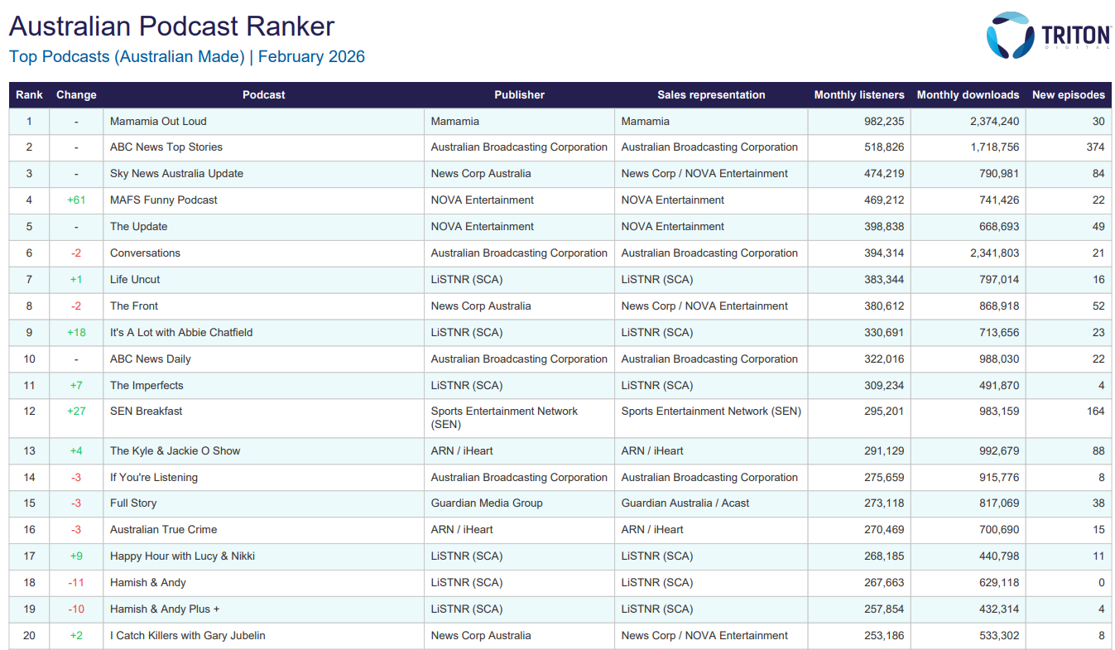
Task: Click the +61 change value
Action: (x=76, y=200)
